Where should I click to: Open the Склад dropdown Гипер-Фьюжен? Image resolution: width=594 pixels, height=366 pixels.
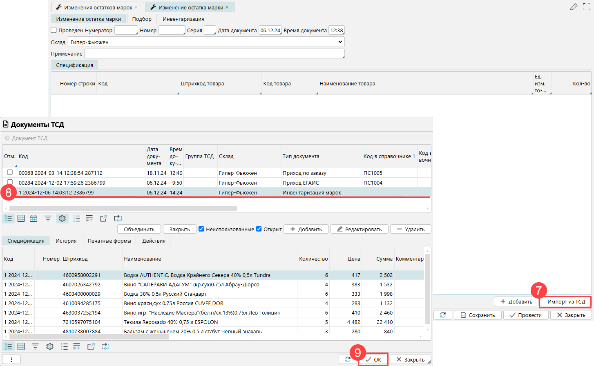pos(205,42)
